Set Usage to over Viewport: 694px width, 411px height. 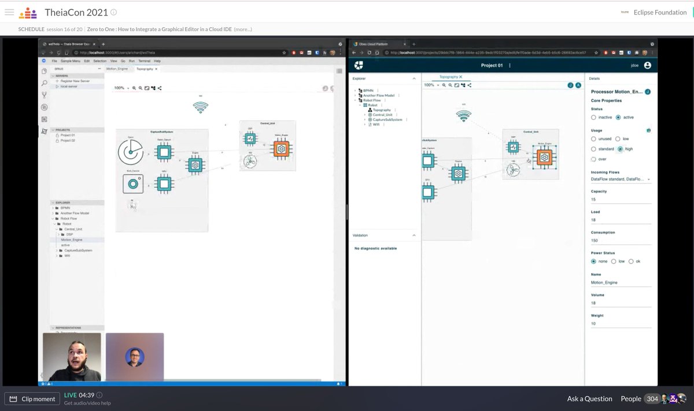[593, 159]
